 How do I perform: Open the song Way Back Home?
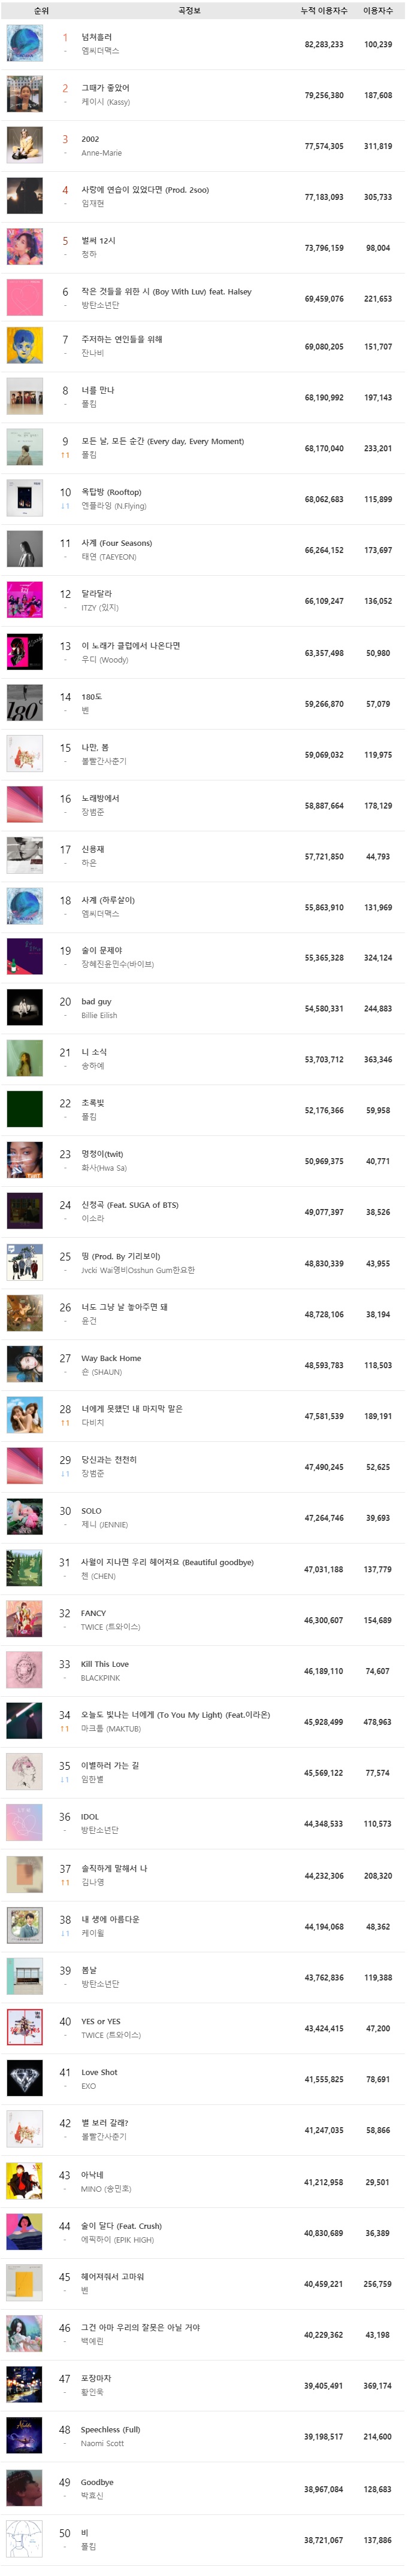(111, 1358)
